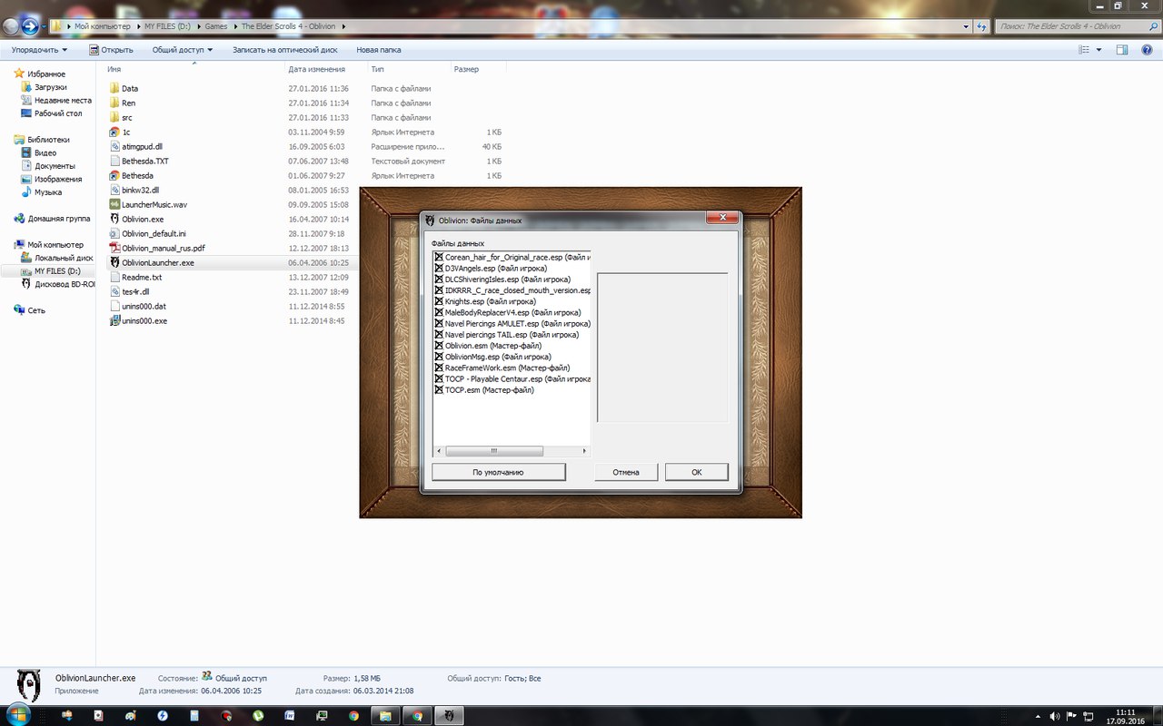Image resolution: width=1163 pixels, height=726 pixels.
Task: Click the Открыть toolbar button
Action: [111, 50]
